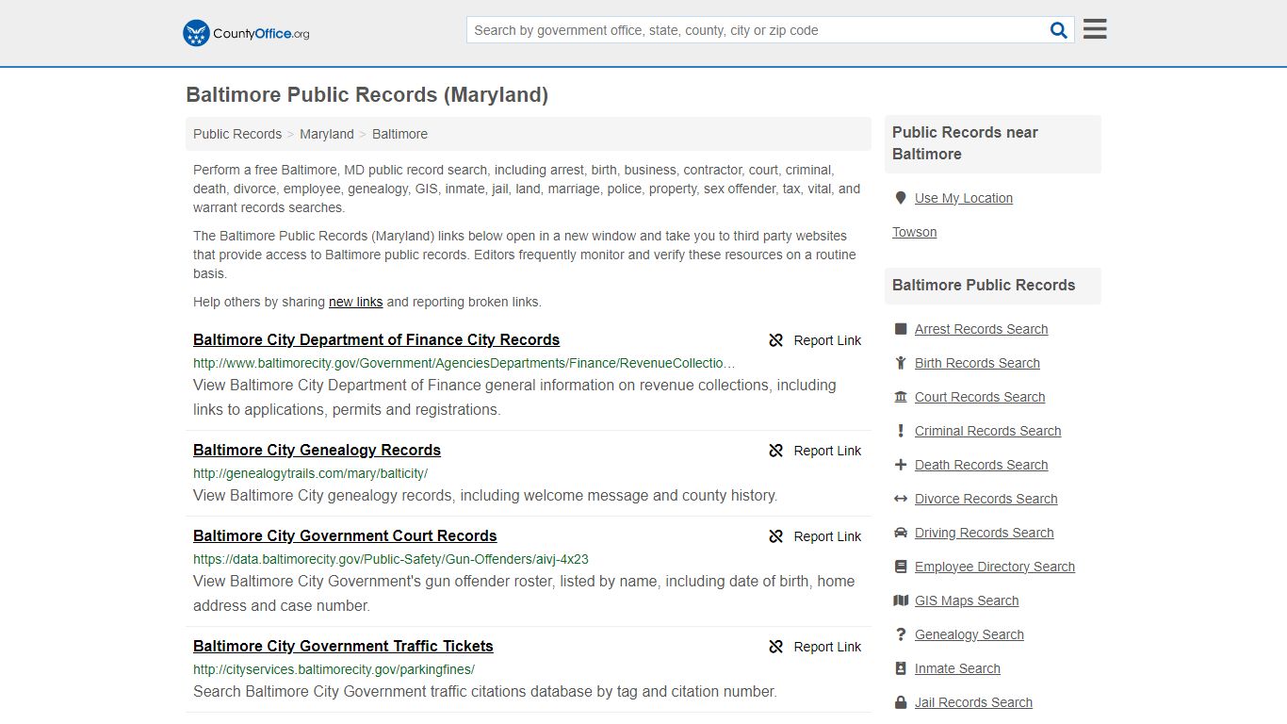
Task: Open Towson nearby link
Action: point(914,232)
